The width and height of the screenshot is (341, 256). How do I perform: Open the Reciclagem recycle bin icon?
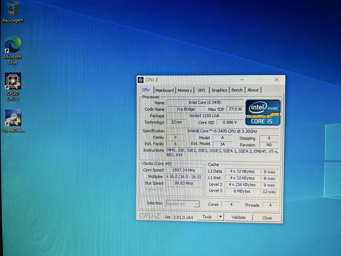point(12,11)
